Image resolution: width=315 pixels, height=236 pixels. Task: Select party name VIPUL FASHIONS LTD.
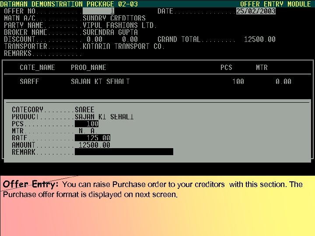point(120,25)
